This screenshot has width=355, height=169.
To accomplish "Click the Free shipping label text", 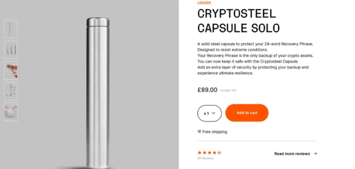I will (215, 132).
